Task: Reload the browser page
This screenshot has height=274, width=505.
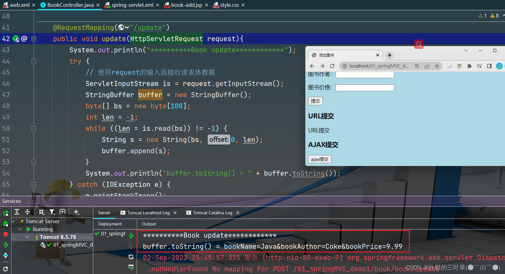Action: (332, 66)
